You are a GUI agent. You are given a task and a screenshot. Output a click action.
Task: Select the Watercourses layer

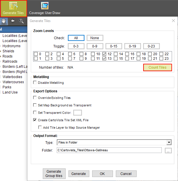pos(13,82)
